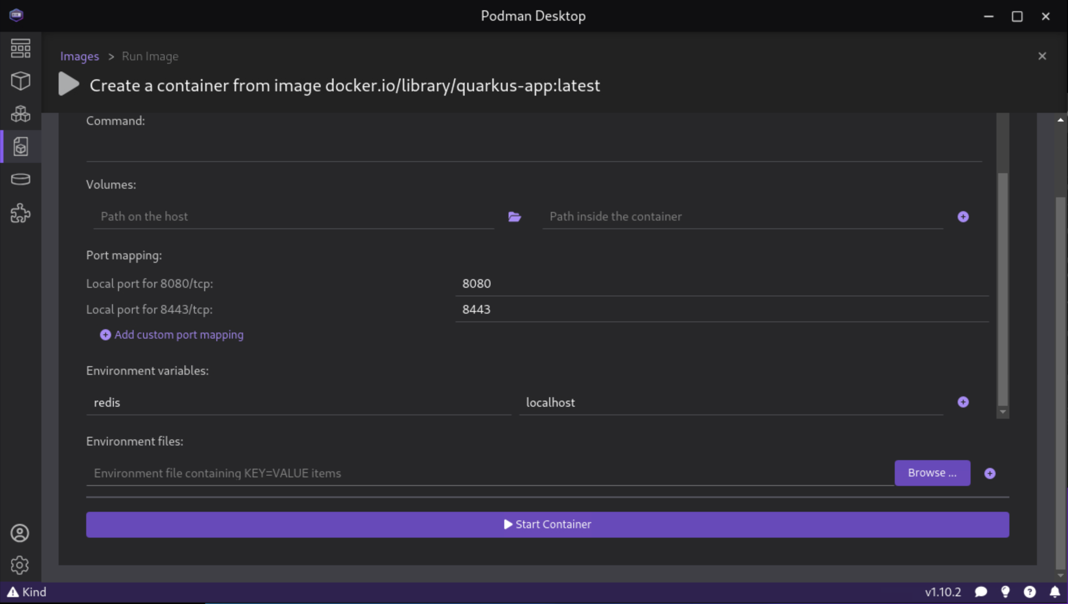This screenshot has width=1068, height=604.
Task: Open the Containers sidebar icon
Action: point(20,81)
